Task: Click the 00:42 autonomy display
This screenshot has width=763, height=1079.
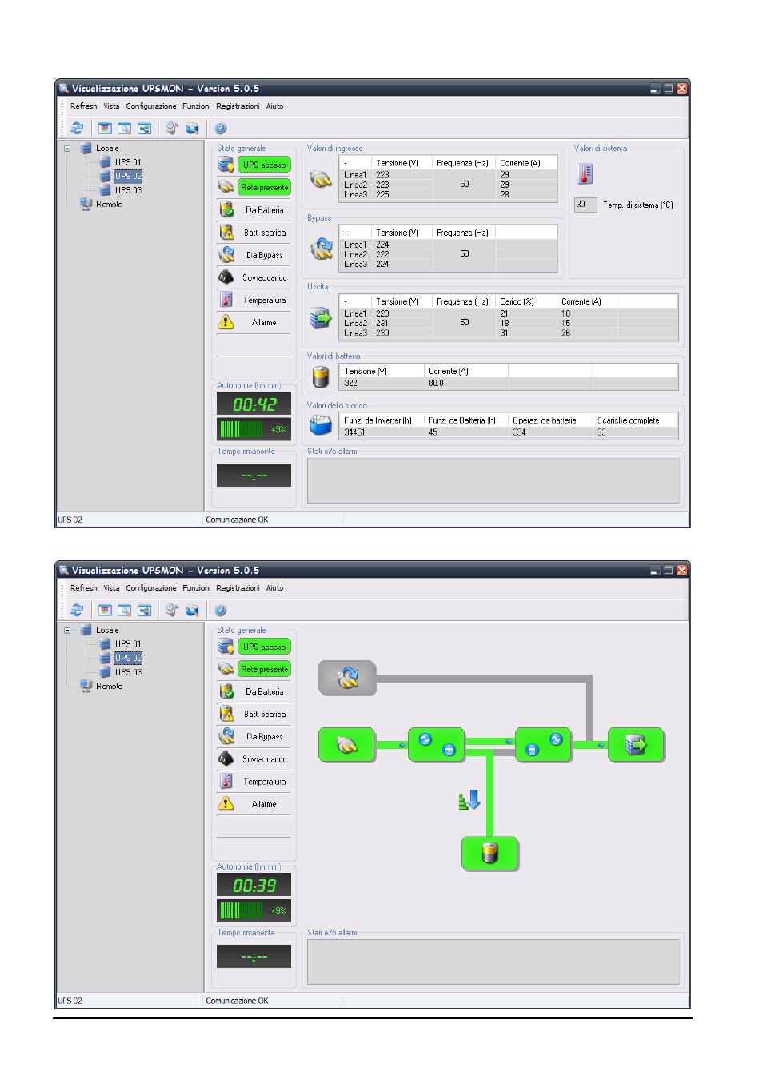Action: click(x=254, y=404)
